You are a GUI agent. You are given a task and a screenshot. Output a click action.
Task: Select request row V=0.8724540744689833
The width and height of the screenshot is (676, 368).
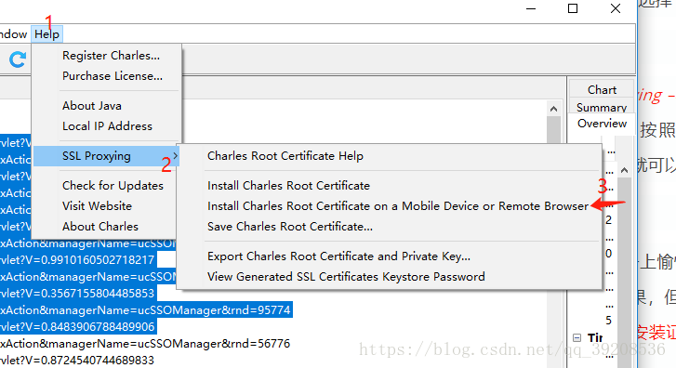coord(77,360)
